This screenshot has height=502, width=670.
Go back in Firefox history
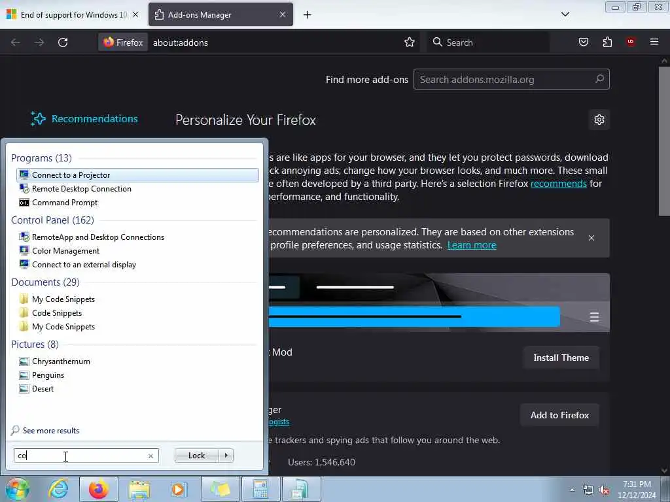[16, 42]
